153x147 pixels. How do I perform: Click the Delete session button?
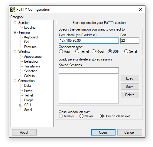coord(130,95)
